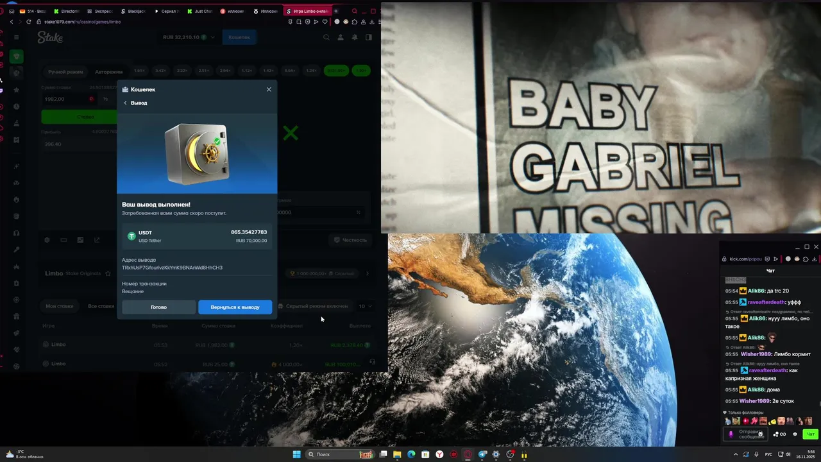
Task: Switch to the Just Chat browser tab
Action: (201, 11)
